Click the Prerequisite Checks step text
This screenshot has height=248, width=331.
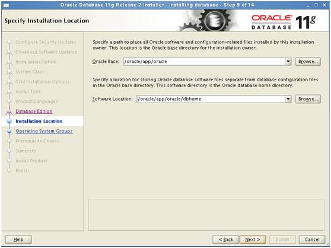(37, 141)
